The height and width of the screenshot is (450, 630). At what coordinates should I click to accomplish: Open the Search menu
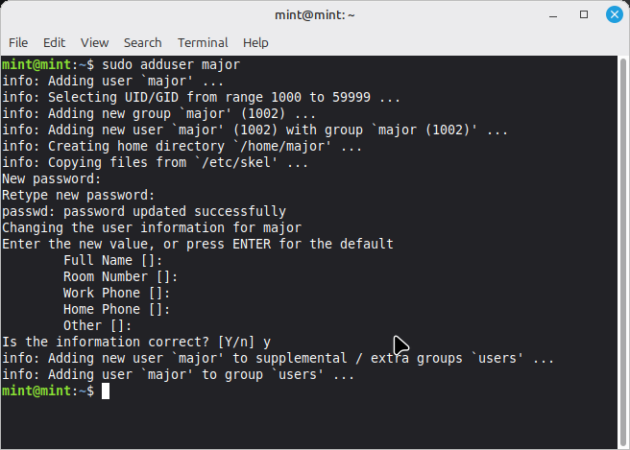(142, 42)
